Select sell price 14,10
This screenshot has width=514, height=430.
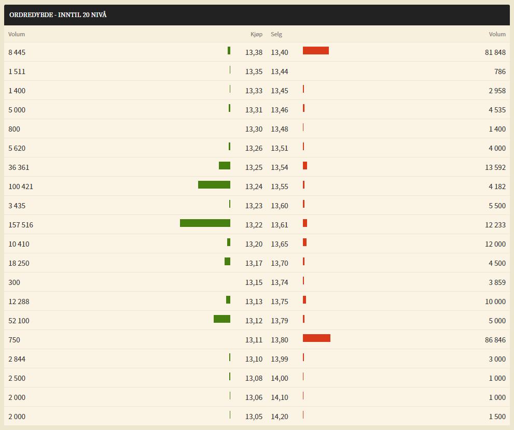click(279, 397)
